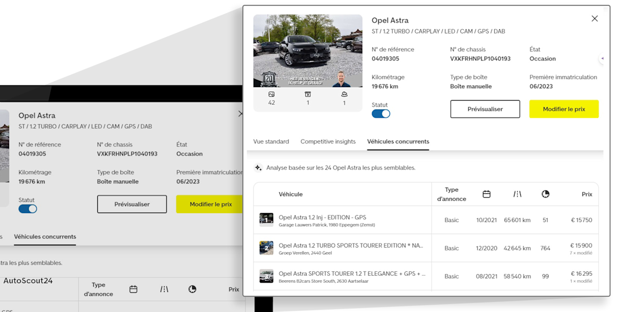Click '7 × modifié' price note

581,253
